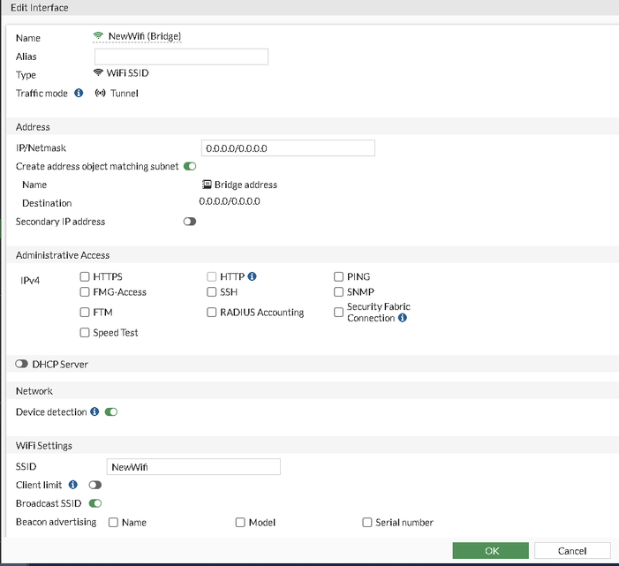Image resolution: width=619 pixels, height=566 pixels.
Task: Check Beacon advertising Name checkbox
Action: (113, 522)
